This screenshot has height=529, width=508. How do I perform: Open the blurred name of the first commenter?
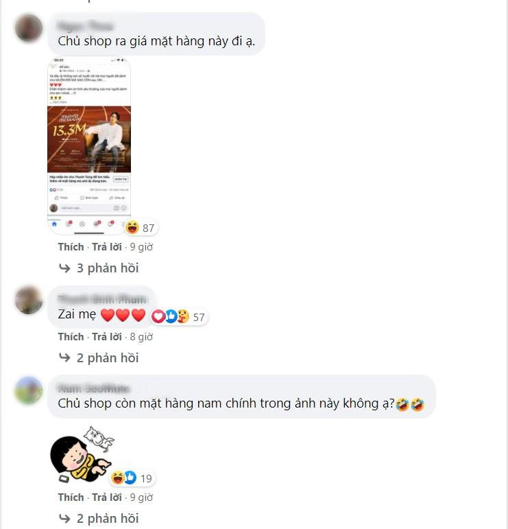pyautogui.click(x=86, y=26)
